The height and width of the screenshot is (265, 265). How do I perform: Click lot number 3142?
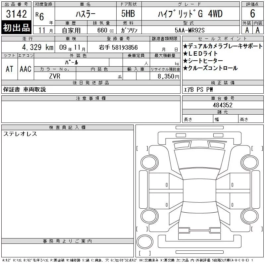16,14
